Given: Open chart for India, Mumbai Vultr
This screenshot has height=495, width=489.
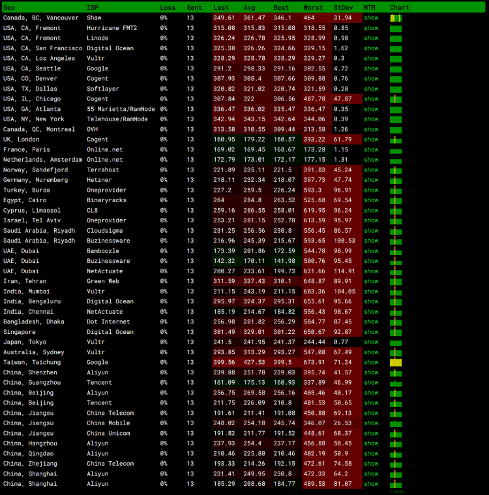Looking at the screenshot, I should pyautogui.click(x=396, y=292).
